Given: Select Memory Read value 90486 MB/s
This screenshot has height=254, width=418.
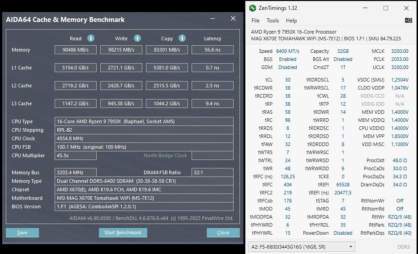Looking at the screenshot, I should coord(76,50).
